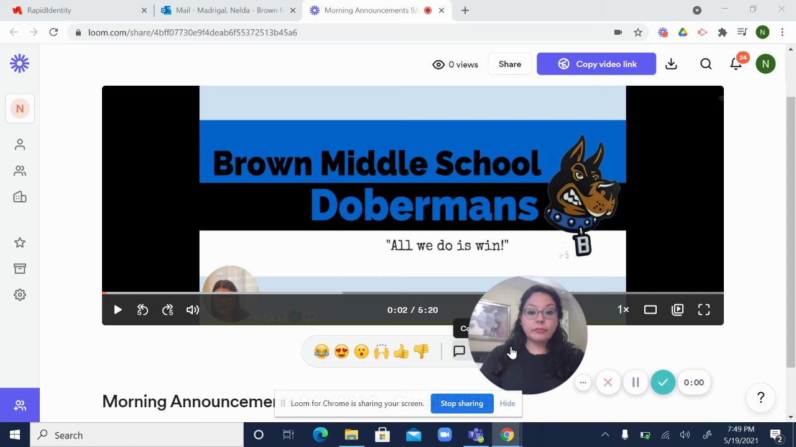Toggle picture-in-picture icon in player
The width and height of the screenshot is (796, 447).
point(678,310)
